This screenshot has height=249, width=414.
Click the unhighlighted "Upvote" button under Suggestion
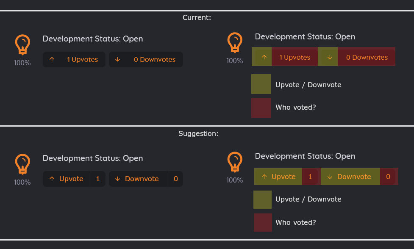pos(67,179)
